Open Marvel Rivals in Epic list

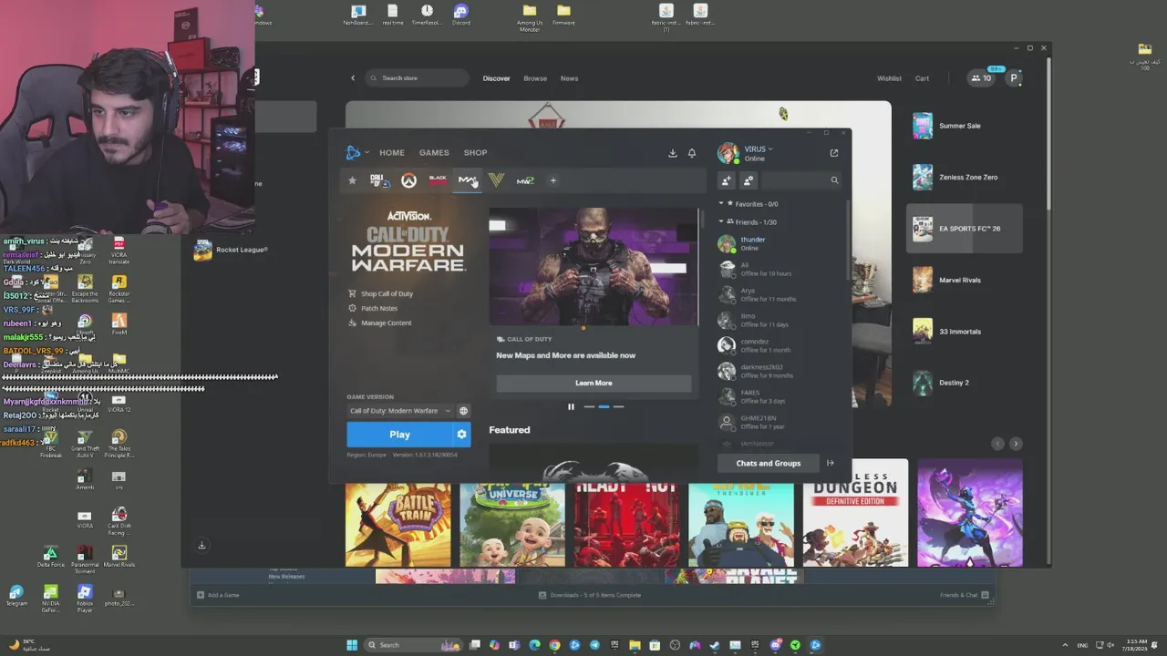coord(966,280)
